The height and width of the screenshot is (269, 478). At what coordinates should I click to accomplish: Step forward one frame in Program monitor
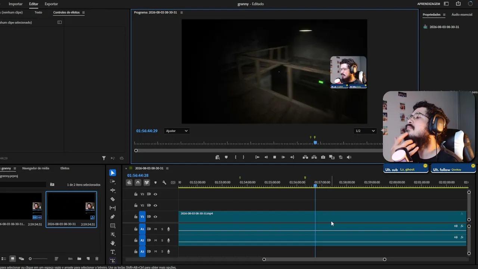tap(283, 157)
